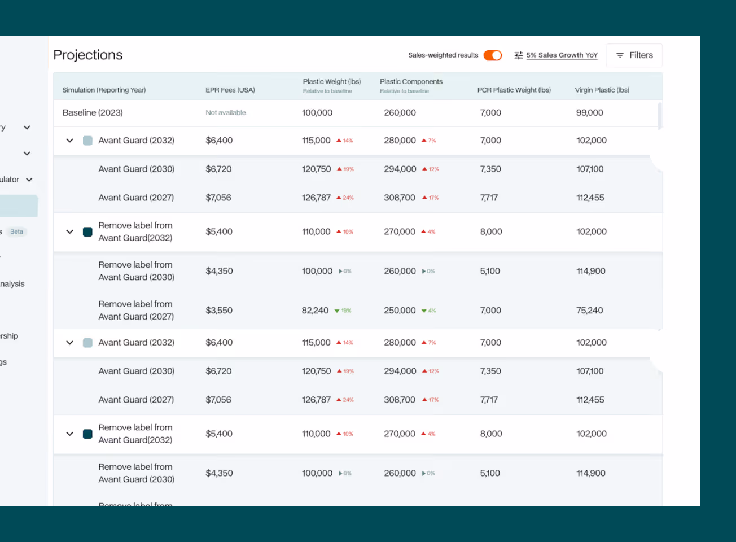
Task: Click the $3,550 EPR fee cell
Action: click(x=219, y=311)
